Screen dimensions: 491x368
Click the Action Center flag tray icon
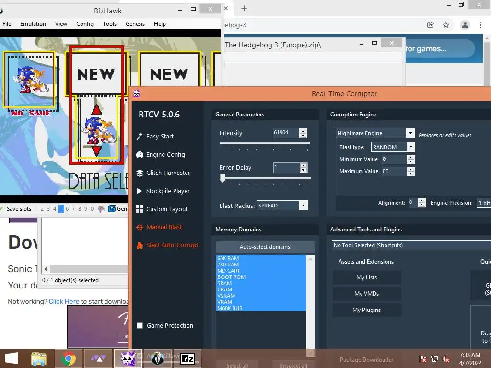click(423, 358)
